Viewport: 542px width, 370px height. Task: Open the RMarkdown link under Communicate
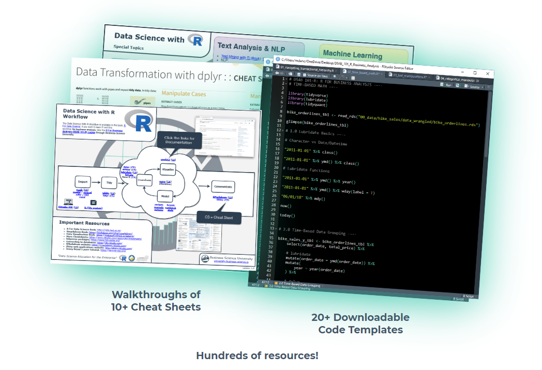(x=220, y=197)
